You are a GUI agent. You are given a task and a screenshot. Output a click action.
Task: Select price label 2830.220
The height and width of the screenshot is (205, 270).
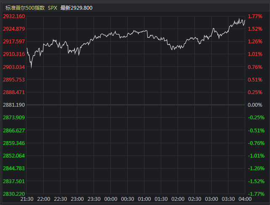(14, 194)
